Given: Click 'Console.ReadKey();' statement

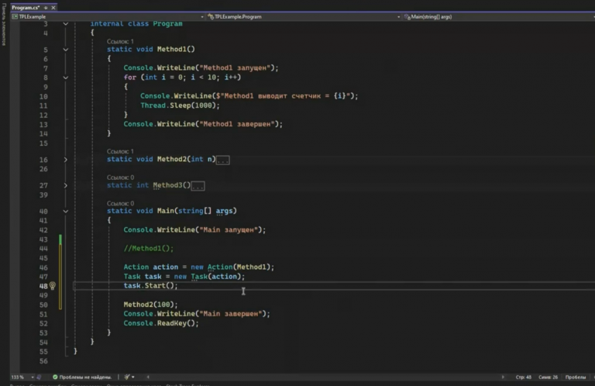Looking at the screenshot, I should (x=161, y=323).
